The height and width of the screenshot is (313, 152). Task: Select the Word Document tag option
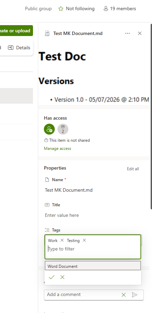point(93,266)
